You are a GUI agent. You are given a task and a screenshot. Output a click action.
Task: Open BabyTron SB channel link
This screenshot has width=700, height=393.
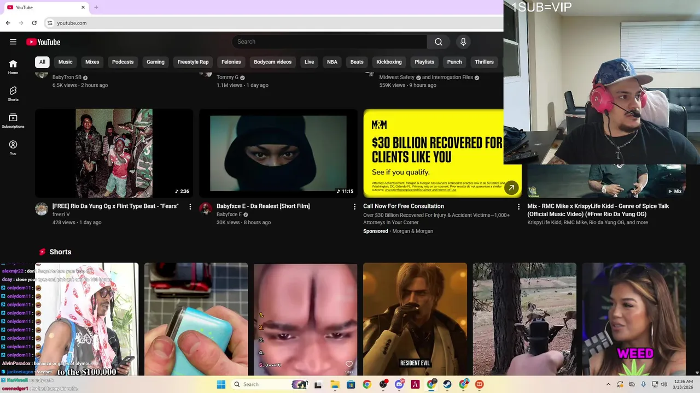click(67, 78)
